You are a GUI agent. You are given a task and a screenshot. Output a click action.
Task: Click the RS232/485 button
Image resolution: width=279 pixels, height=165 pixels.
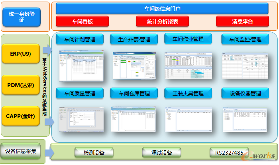click(229, 153)
